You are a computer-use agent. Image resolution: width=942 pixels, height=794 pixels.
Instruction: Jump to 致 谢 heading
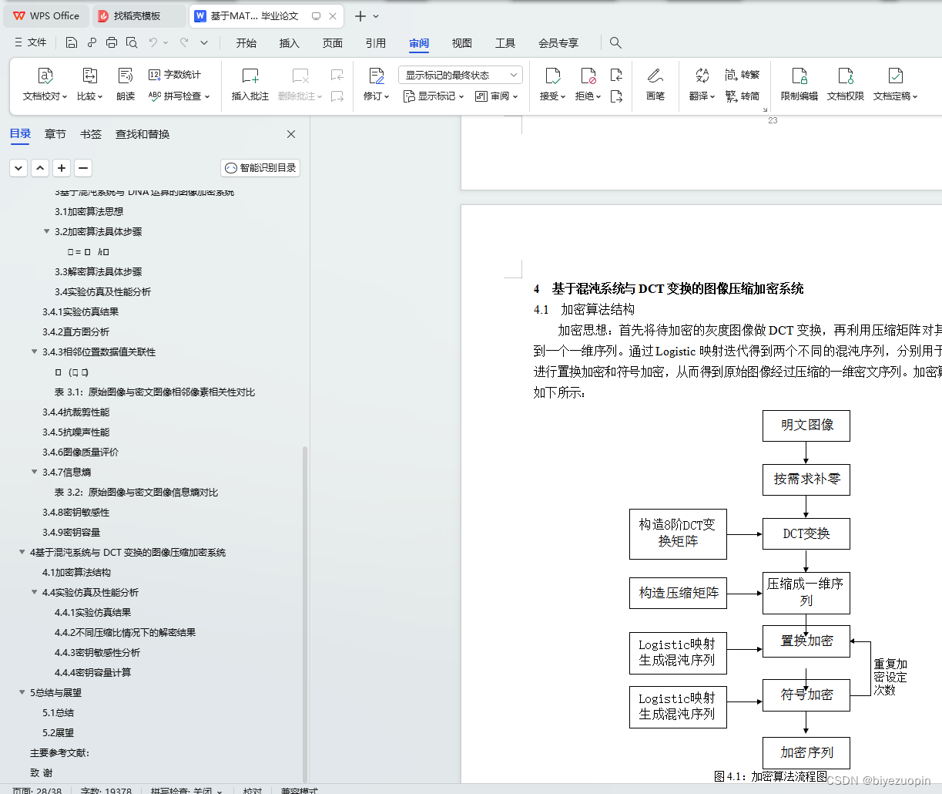[42, 772]
